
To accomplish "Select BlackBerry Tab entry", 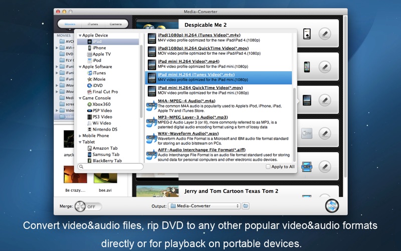I will point(105,161).
